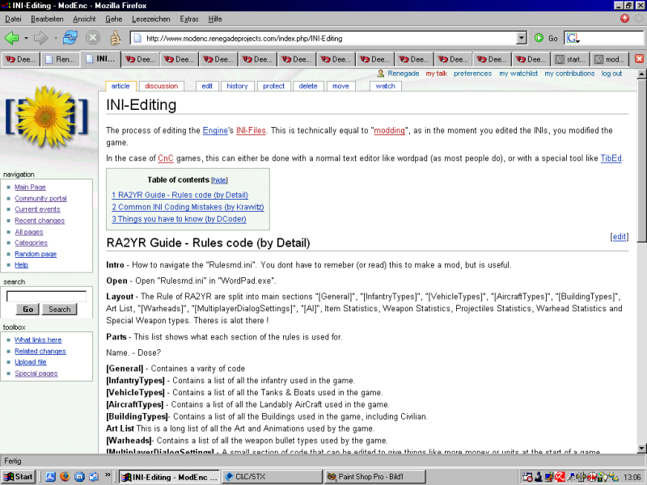647x485 pixels.
Task: Select the move page tab
Action: 340,86
